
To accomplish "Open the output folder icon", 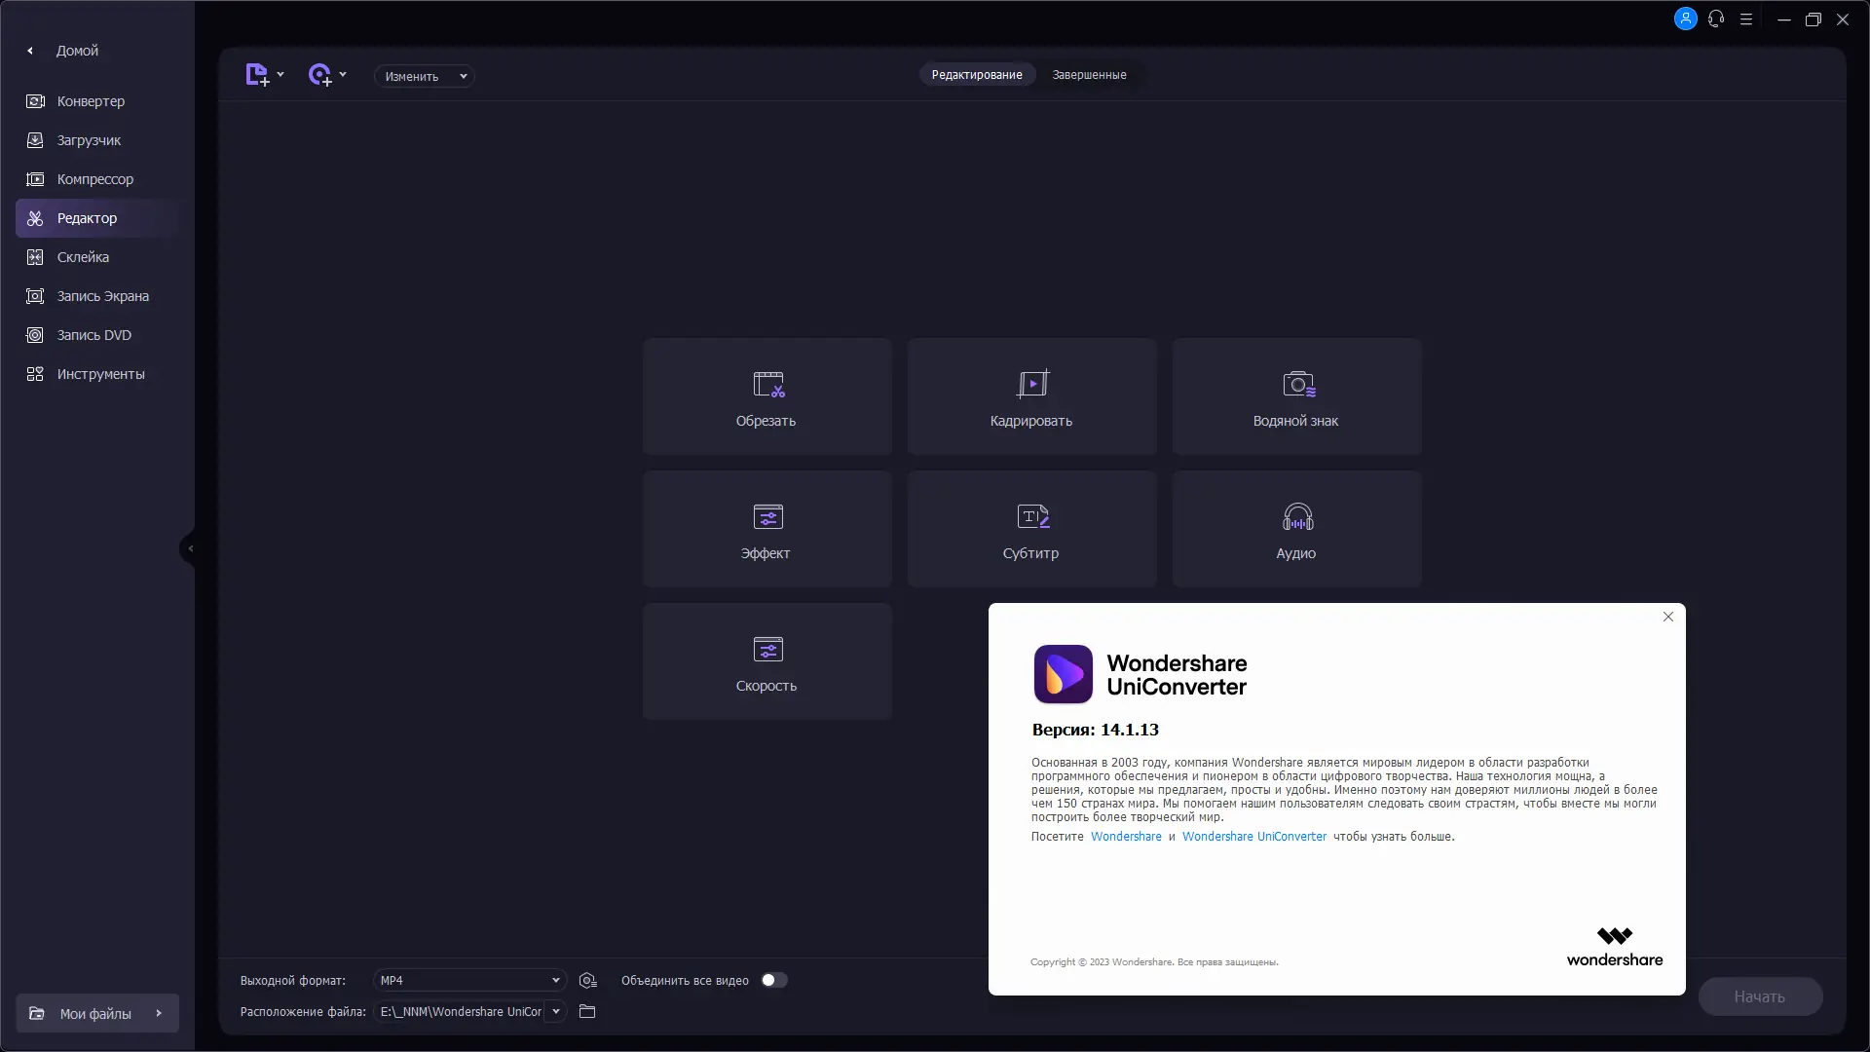I will point(587,1012).
